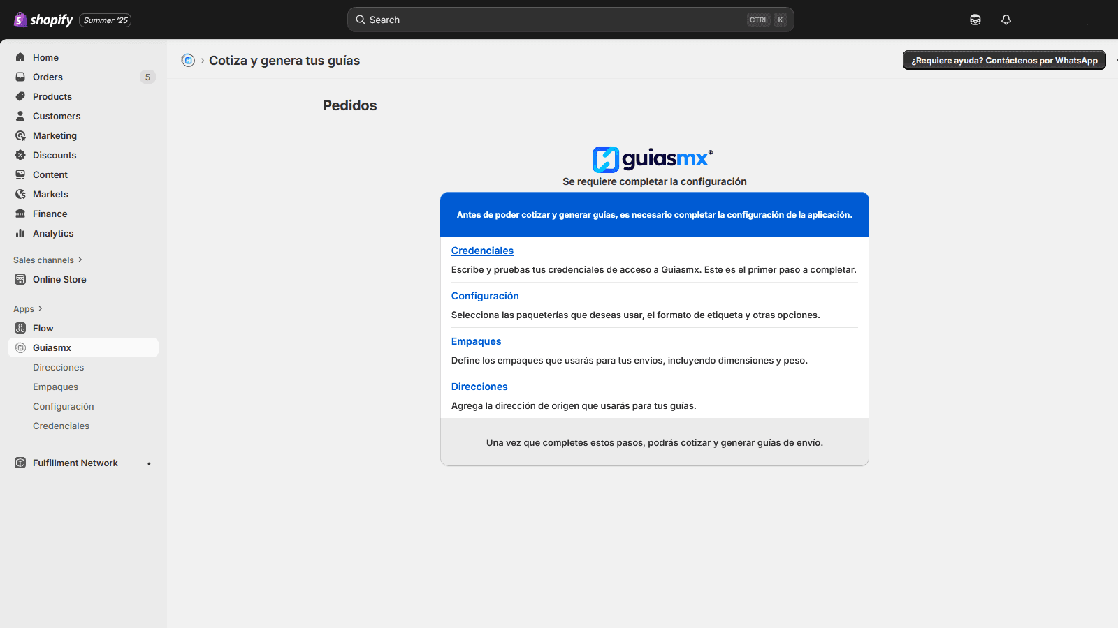Open the Configuración link in setup card
Viewport: 1118px width, 628px height.
(485, 296)
